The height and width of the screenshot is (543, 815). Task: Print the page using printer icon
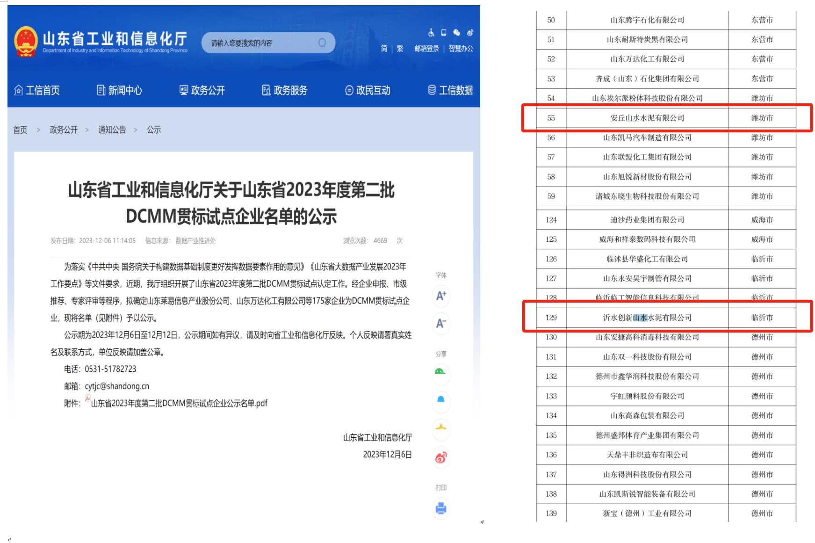click(440, 508)
